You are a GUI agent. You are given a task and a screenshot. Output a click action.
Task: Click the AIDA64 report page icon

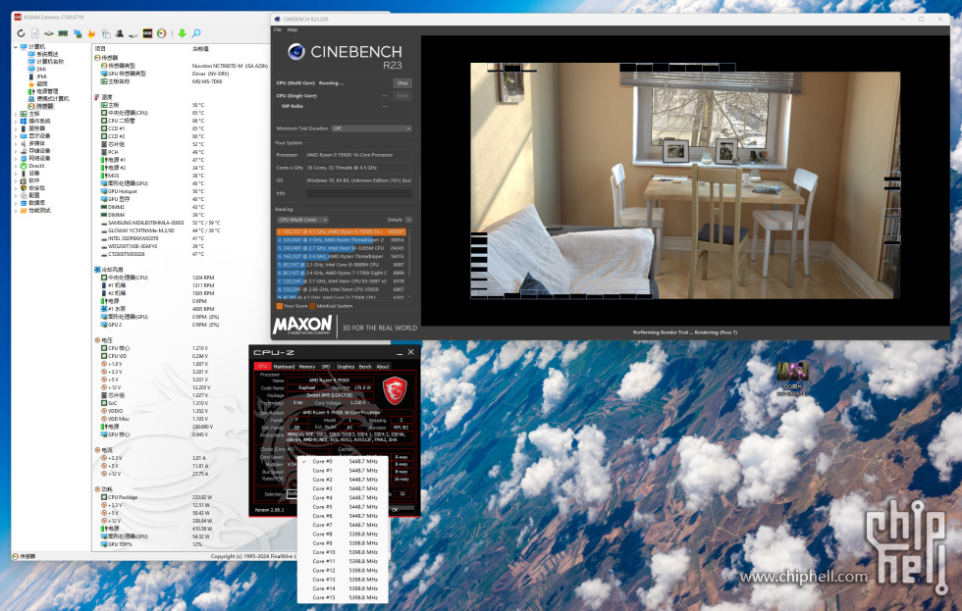35,33
